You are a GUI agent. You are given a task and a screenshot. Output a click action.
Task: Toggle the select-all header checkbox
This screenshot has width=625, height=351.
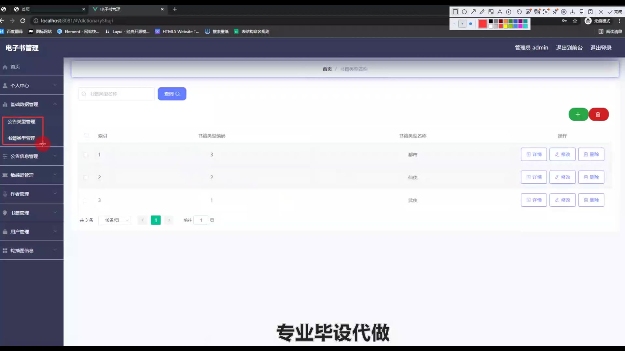(86, 136)
